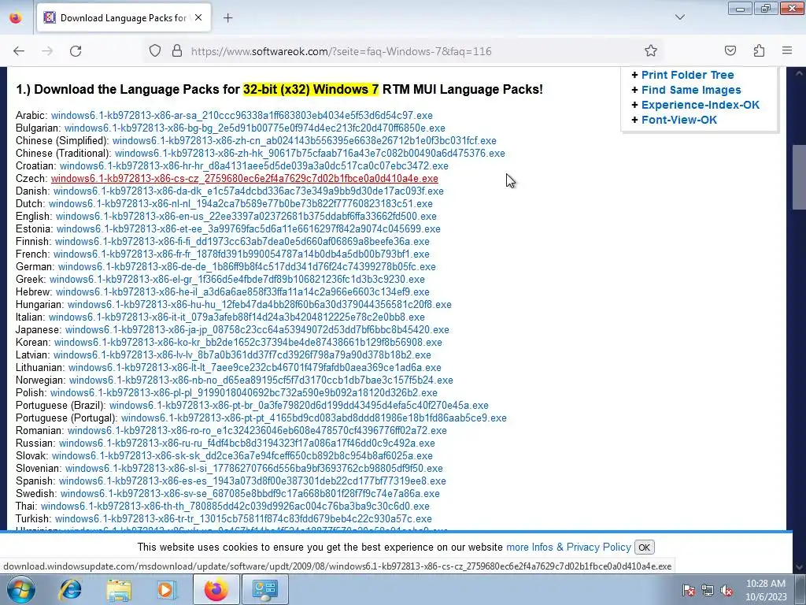806x605 pixels.
Task: Download the Greek el-gr language pack
Action: [237, 280]
